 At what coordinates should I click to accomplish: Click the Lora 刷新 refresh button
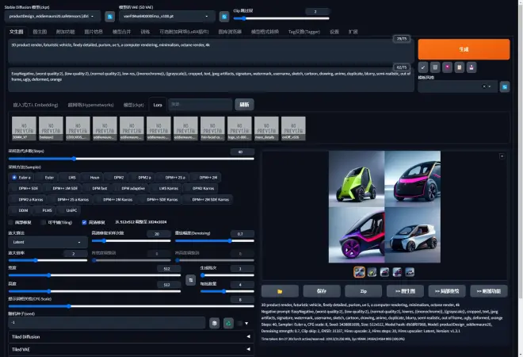coord(244,105)
